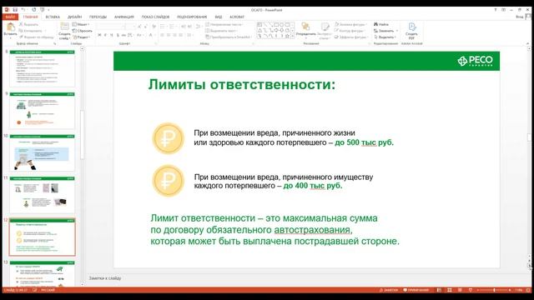The image size is (534, 300).
Task: Toggle Comments (Примечания) pane in status bar
Action: point(416,290)
